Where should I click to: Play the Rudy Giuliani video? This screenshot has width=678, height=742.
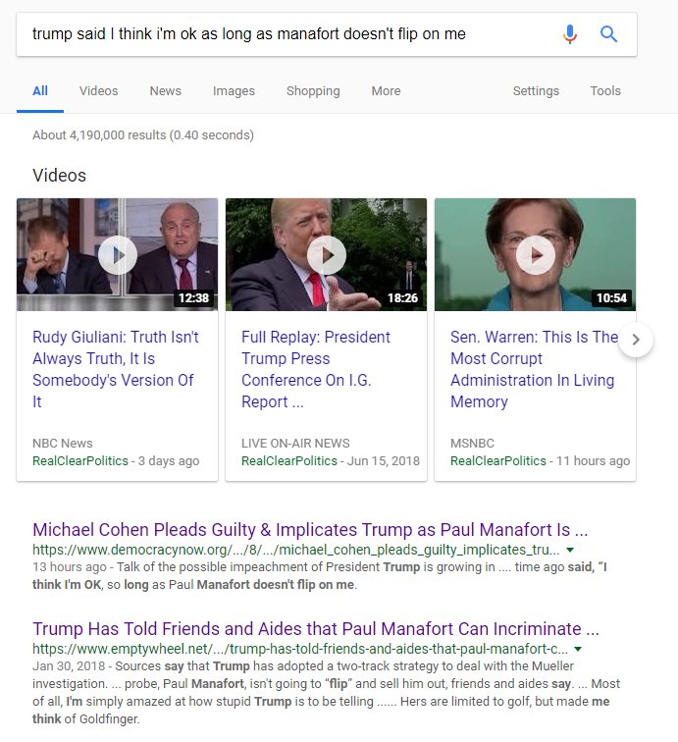(x=118, y=255)
